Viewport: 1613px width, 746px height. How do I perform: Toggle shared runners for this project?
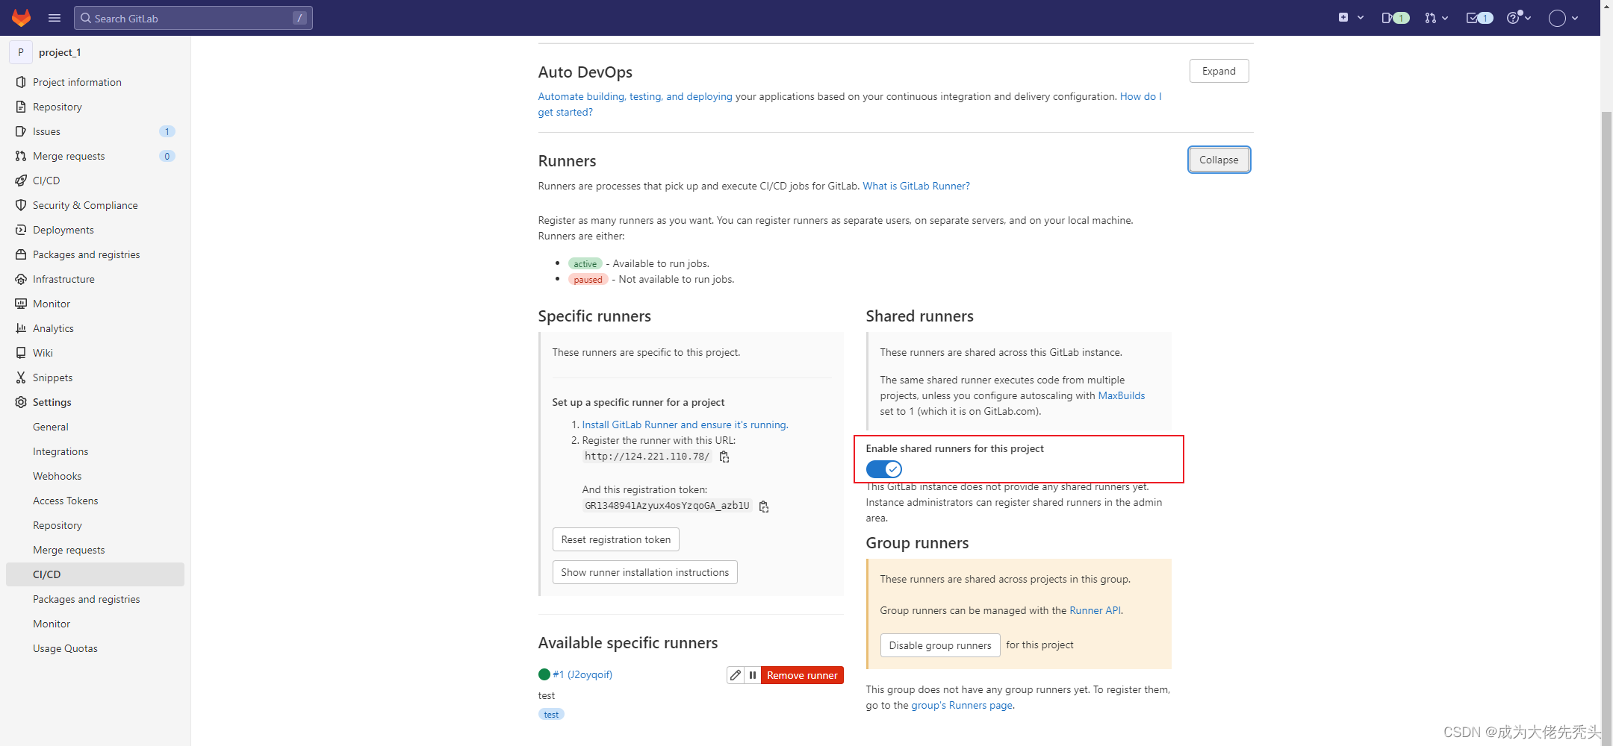click(x=884, y=469)
